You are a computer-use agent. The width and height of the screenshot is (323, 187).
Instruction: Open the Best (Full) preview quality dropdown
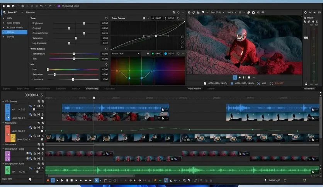pyautogui.click(x=217, y=12)
